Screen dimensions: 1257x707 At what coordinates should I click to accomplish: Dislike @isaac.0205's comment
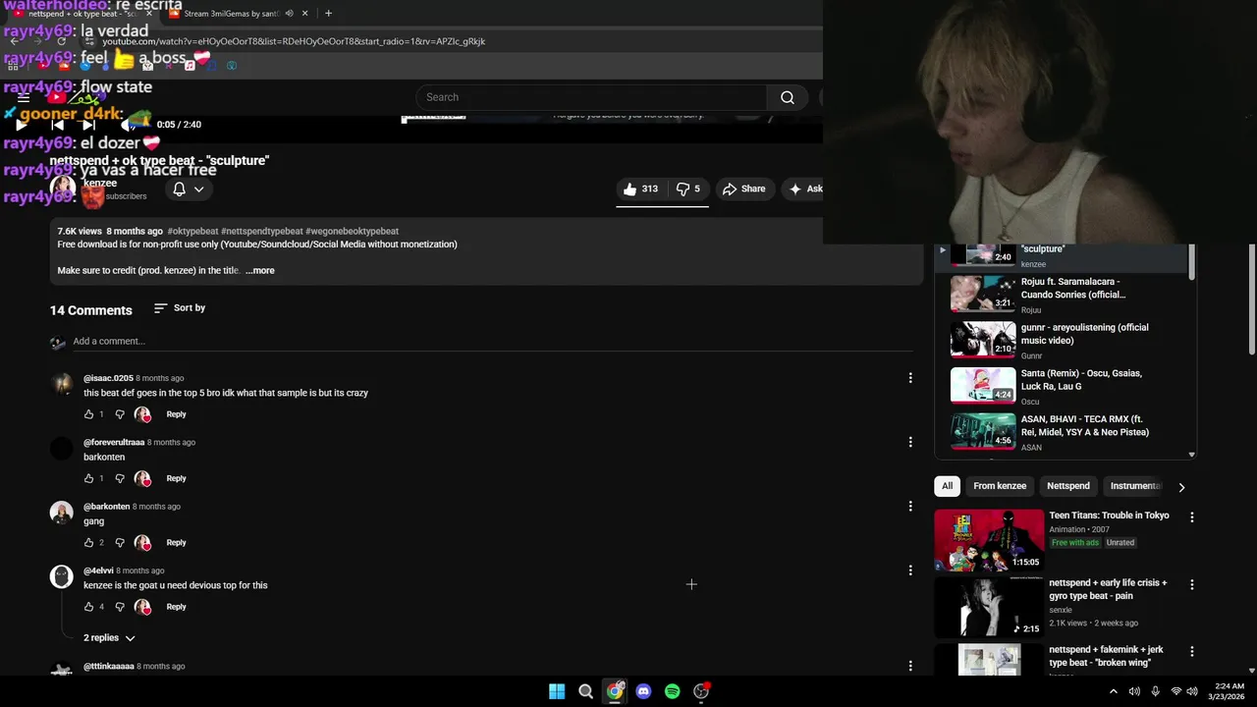(120, 414)
